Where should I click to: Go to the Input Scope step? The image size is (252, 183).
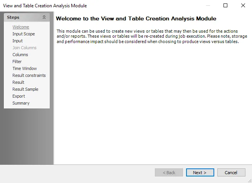pyautogui.click(x=24, y=34)
